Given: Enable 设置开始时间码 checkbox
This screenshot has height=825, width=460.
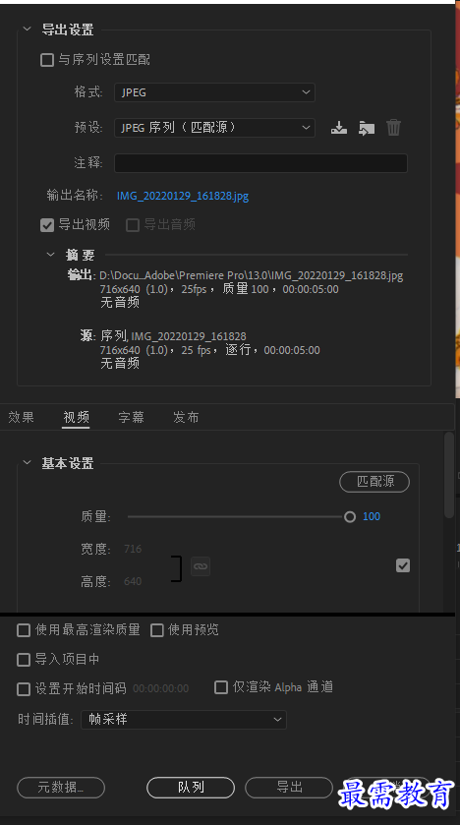Looking at the screenshot, I should pos(24,689).
